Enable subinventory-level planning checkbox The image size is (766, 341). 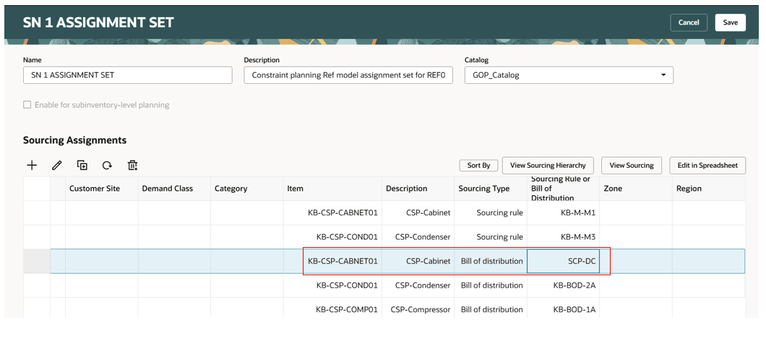click(x=27, y=105)
